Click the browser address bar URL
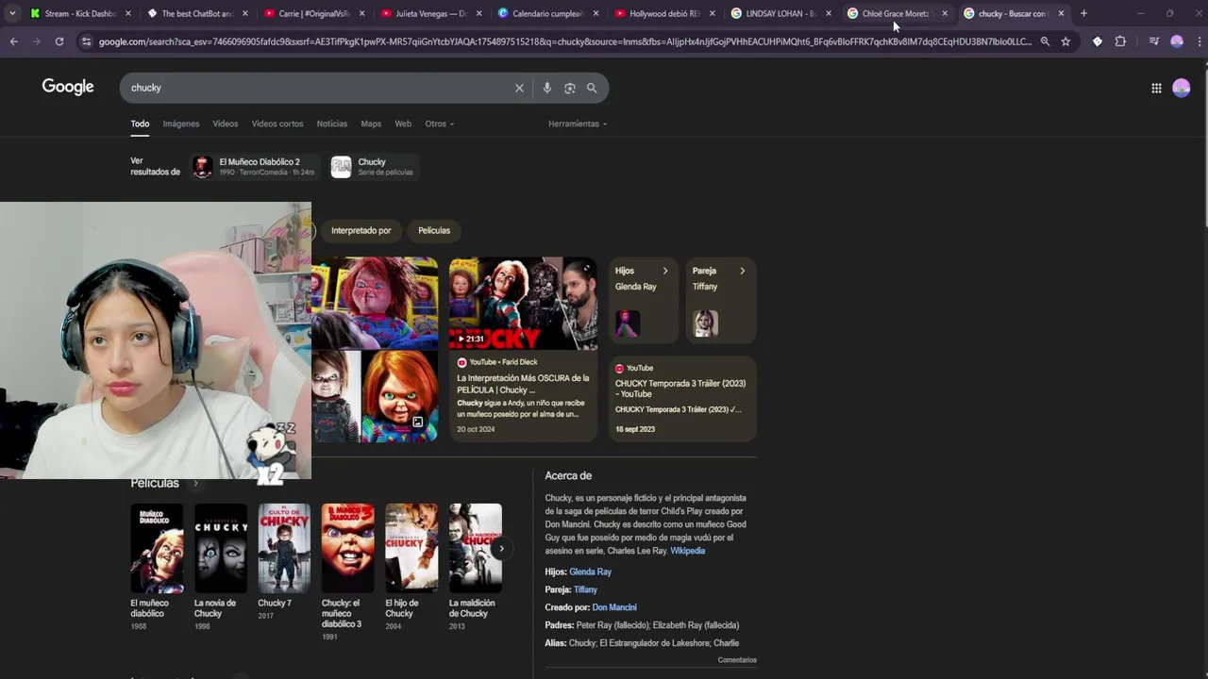1208x679 pixels. [x=564, y=41]
